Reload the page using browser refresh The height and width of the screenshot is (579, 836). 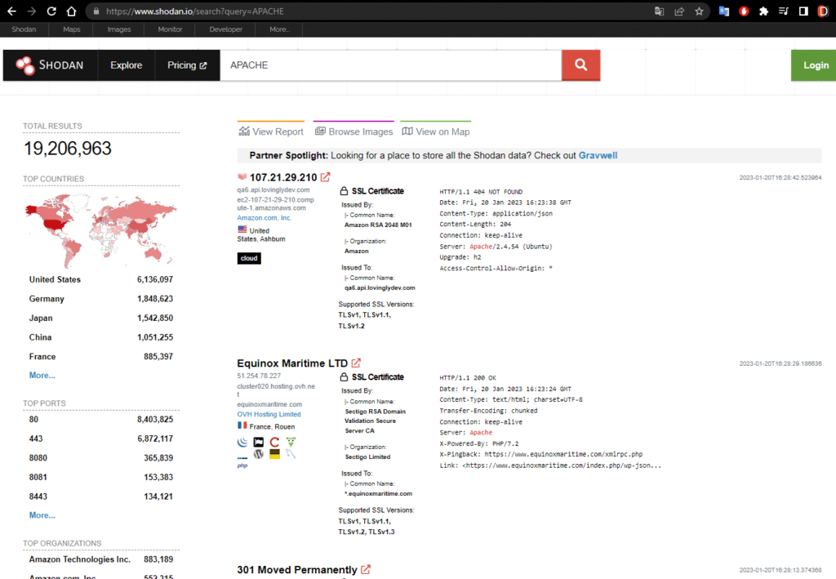[51, 11]
